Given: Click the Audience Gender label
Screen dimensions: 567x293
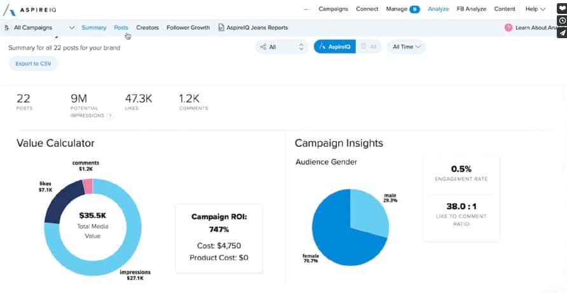Looking at the screenshot, I should (326, 162).
